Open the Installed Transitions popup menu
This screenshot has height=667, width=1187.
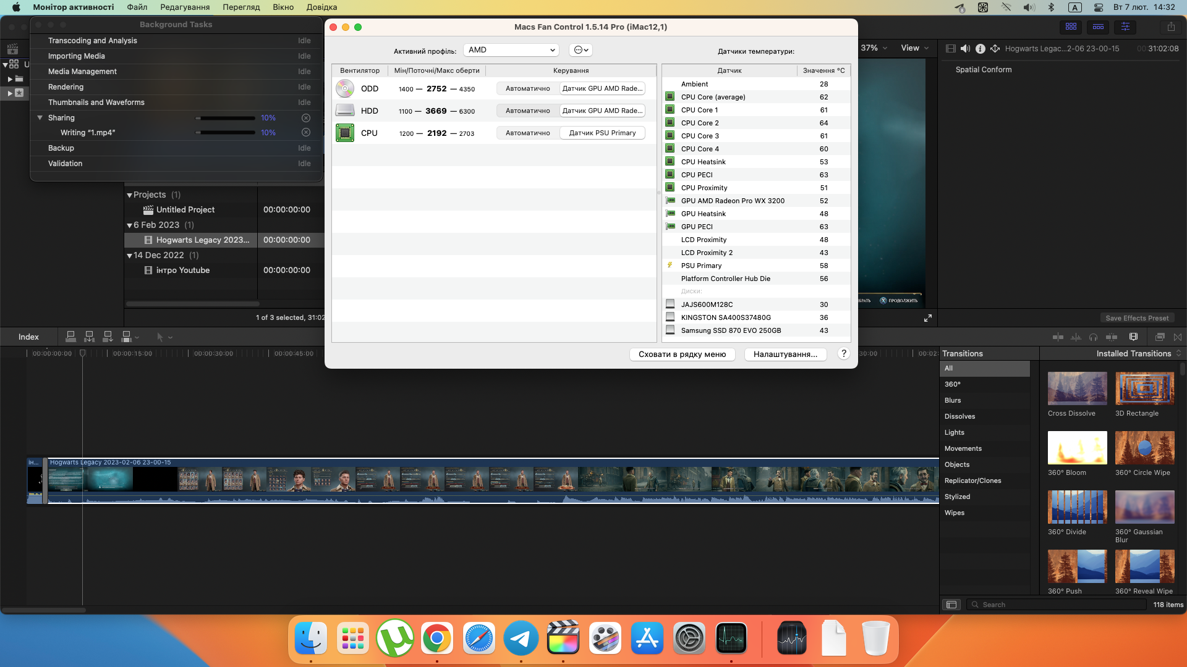pos(1138,353)
